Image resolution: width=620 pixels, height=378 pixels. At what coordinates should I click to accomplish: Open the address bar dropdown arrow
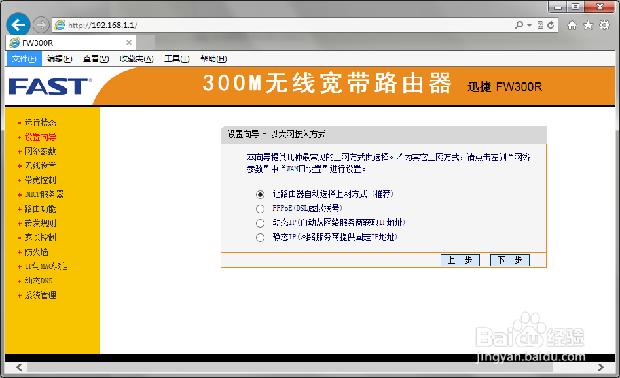point(529,26)
